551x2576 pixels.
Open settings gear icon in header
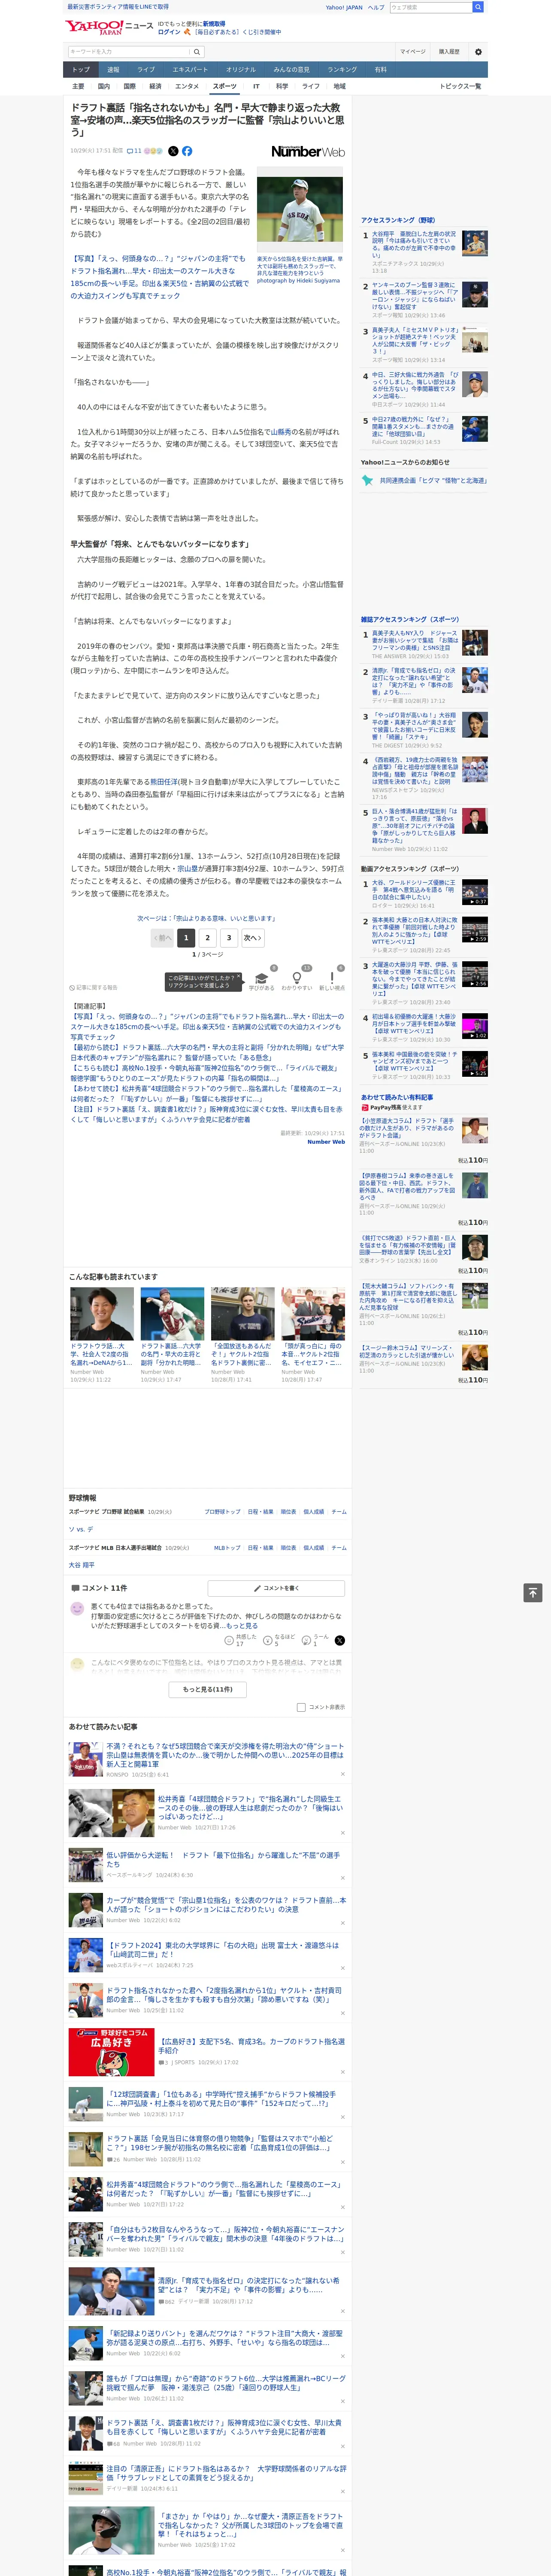click(478, 52)
